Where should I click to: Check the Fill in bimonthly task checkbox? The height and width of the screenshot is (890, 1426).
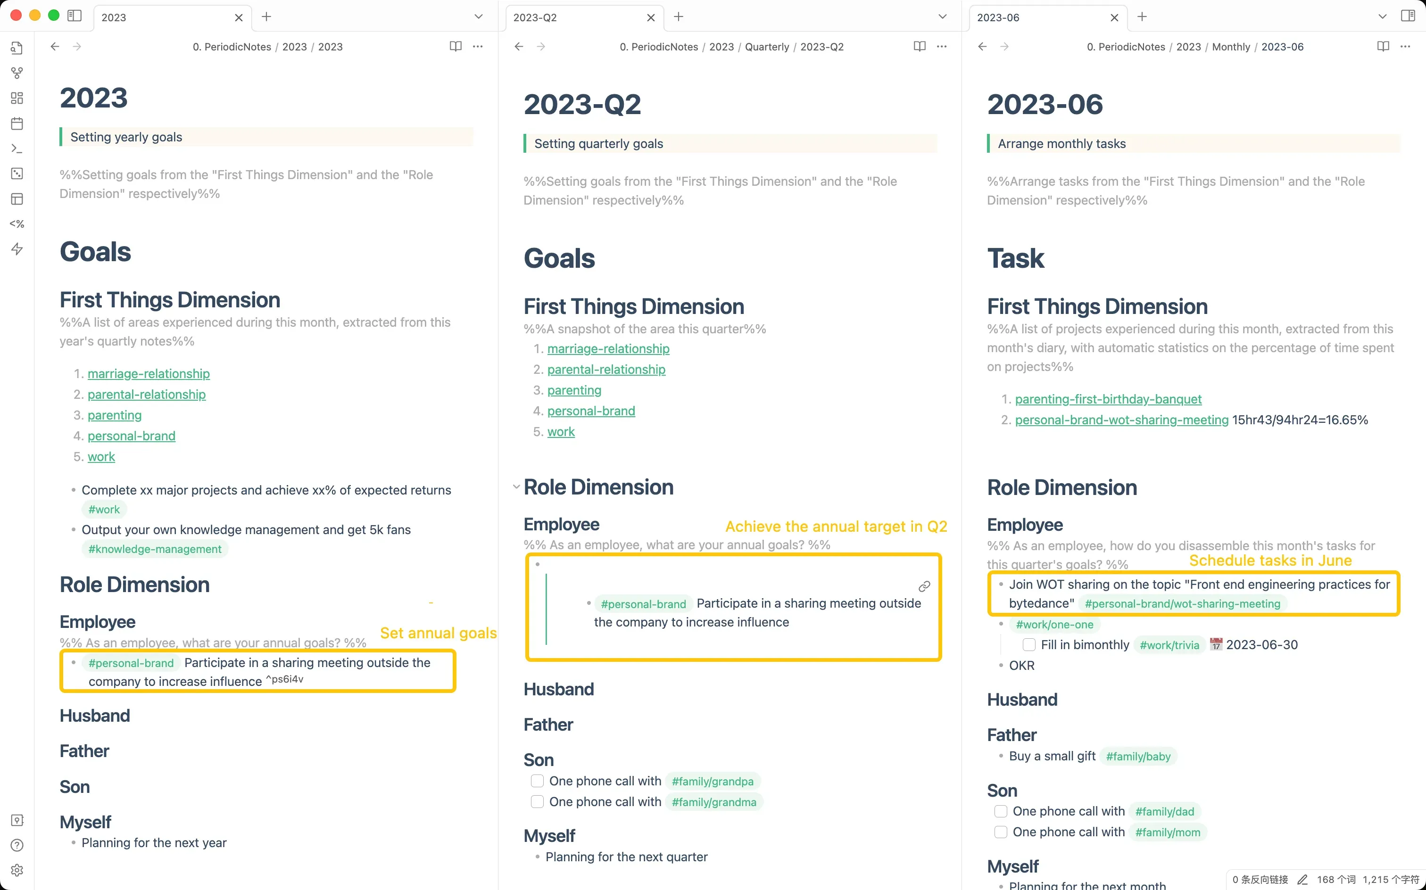(x=1028, y=644)
